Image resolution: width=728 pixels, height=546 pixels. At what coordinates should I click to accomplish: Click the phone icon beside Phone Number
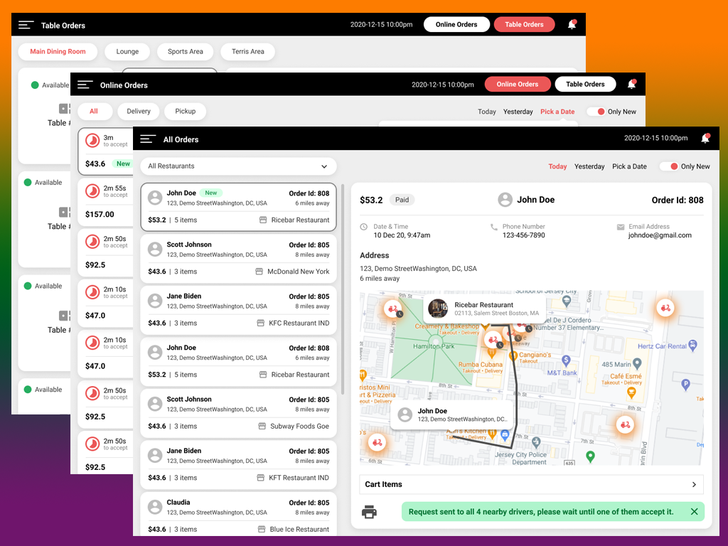pyautogui.click(x=493, y=227)
